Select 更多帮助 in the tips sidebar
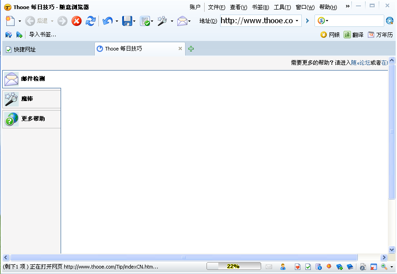 31,119
